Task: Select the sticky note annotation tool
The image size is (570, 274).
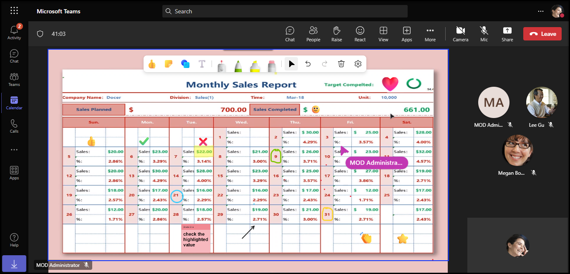Action: [x=169, y=64]
